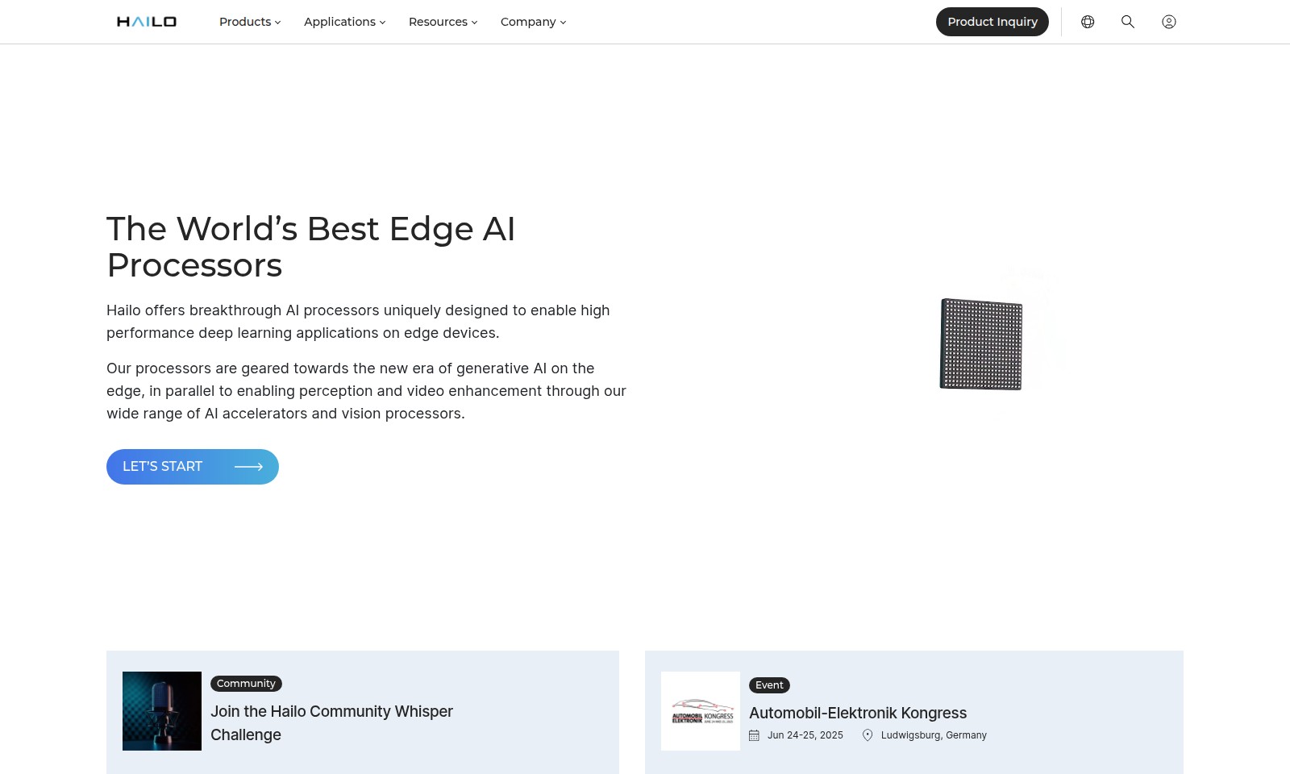Click the processor chip image

click(981, 344)
